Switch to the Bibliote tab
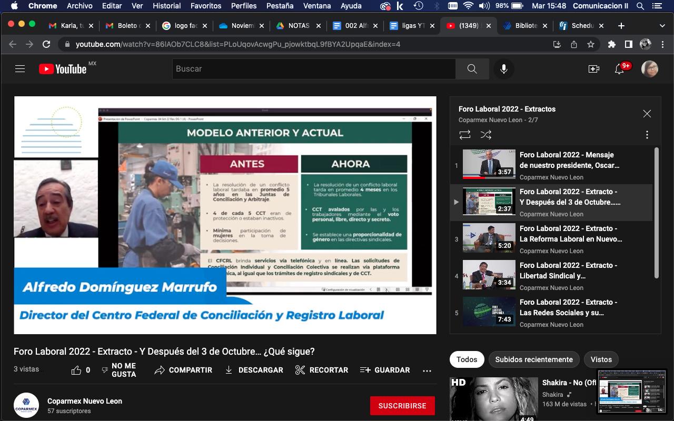674x421 pixels. point(525,25)
